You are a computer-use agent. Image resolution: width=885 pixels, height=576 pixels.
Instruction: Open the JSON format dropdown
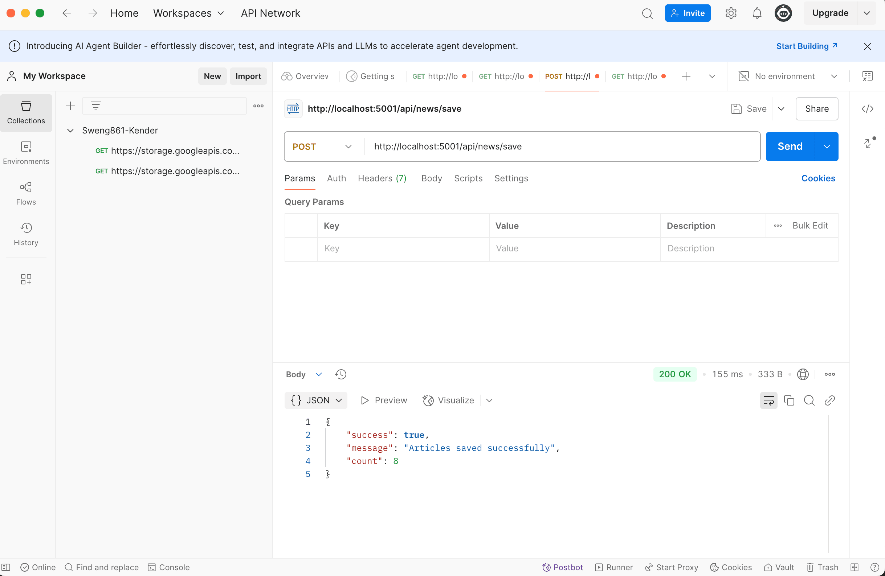(x=316, y=400)
